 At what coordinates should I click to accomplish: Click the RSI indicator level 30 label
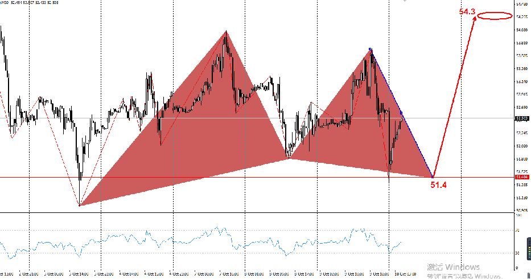(517, 253)
